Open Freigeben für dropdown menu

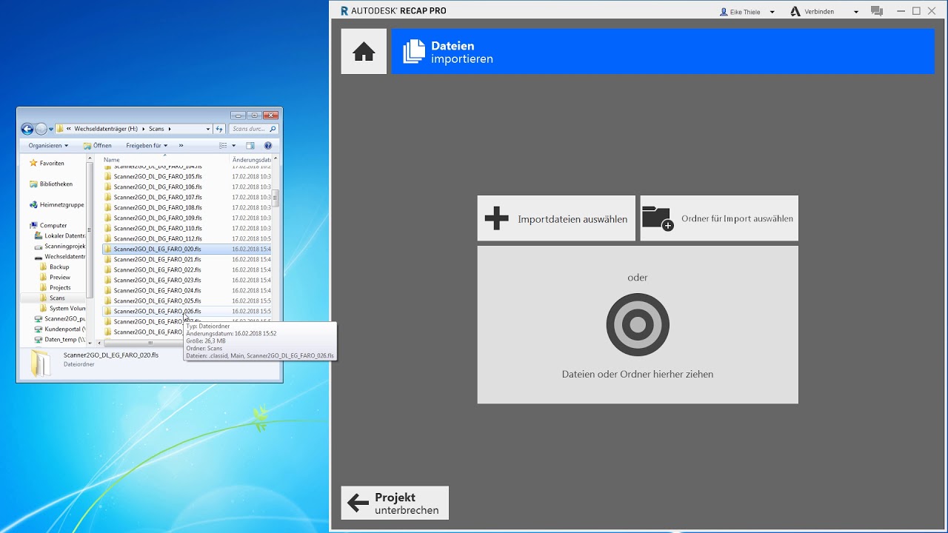147,146
